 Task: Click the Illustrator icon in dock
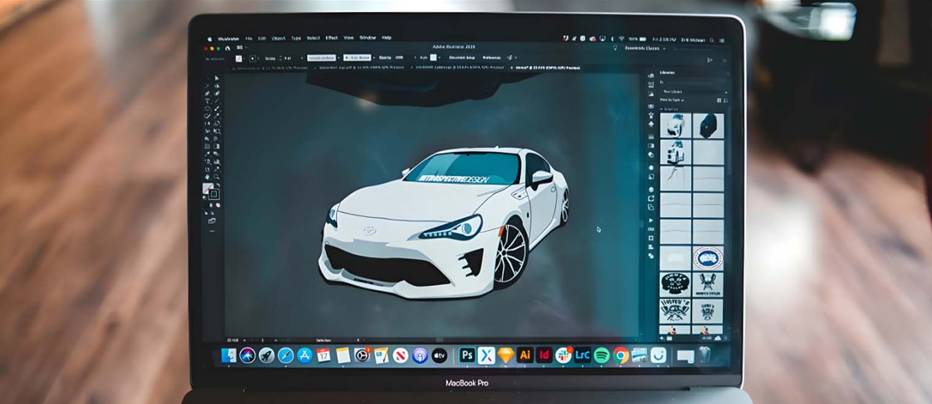pos(524,355)
